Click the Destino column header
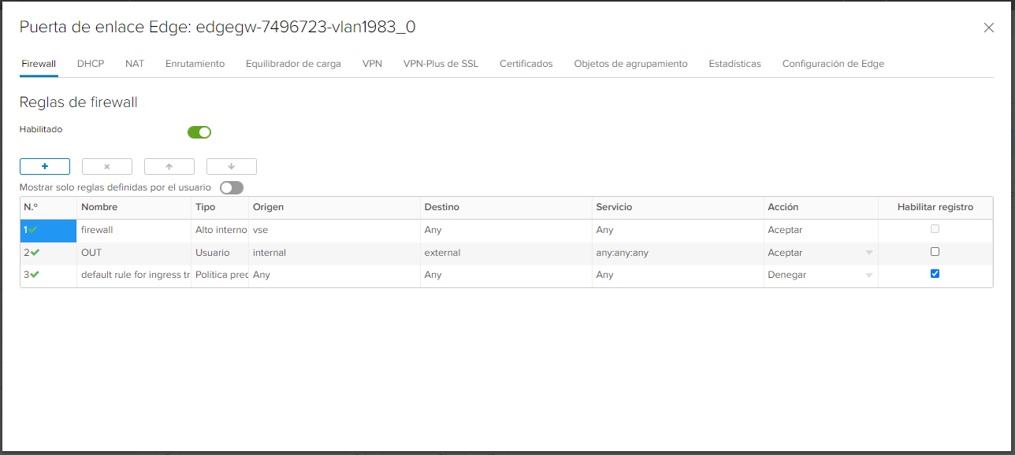Viewport: 1015px width, 455px height. pos(506,207)
